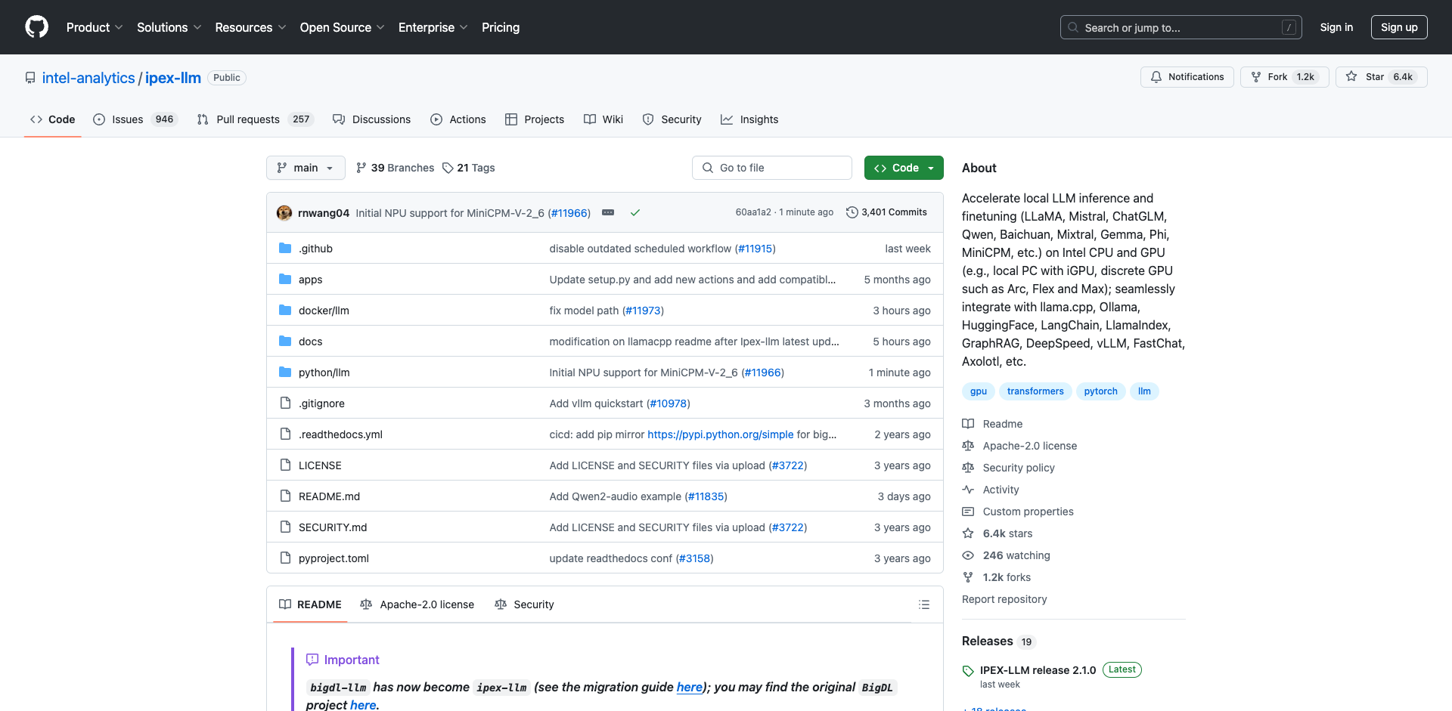The width and height of the screenshot is (1452, 711).
Task: Click the fork icon in Fork button
Action: 1256,77
